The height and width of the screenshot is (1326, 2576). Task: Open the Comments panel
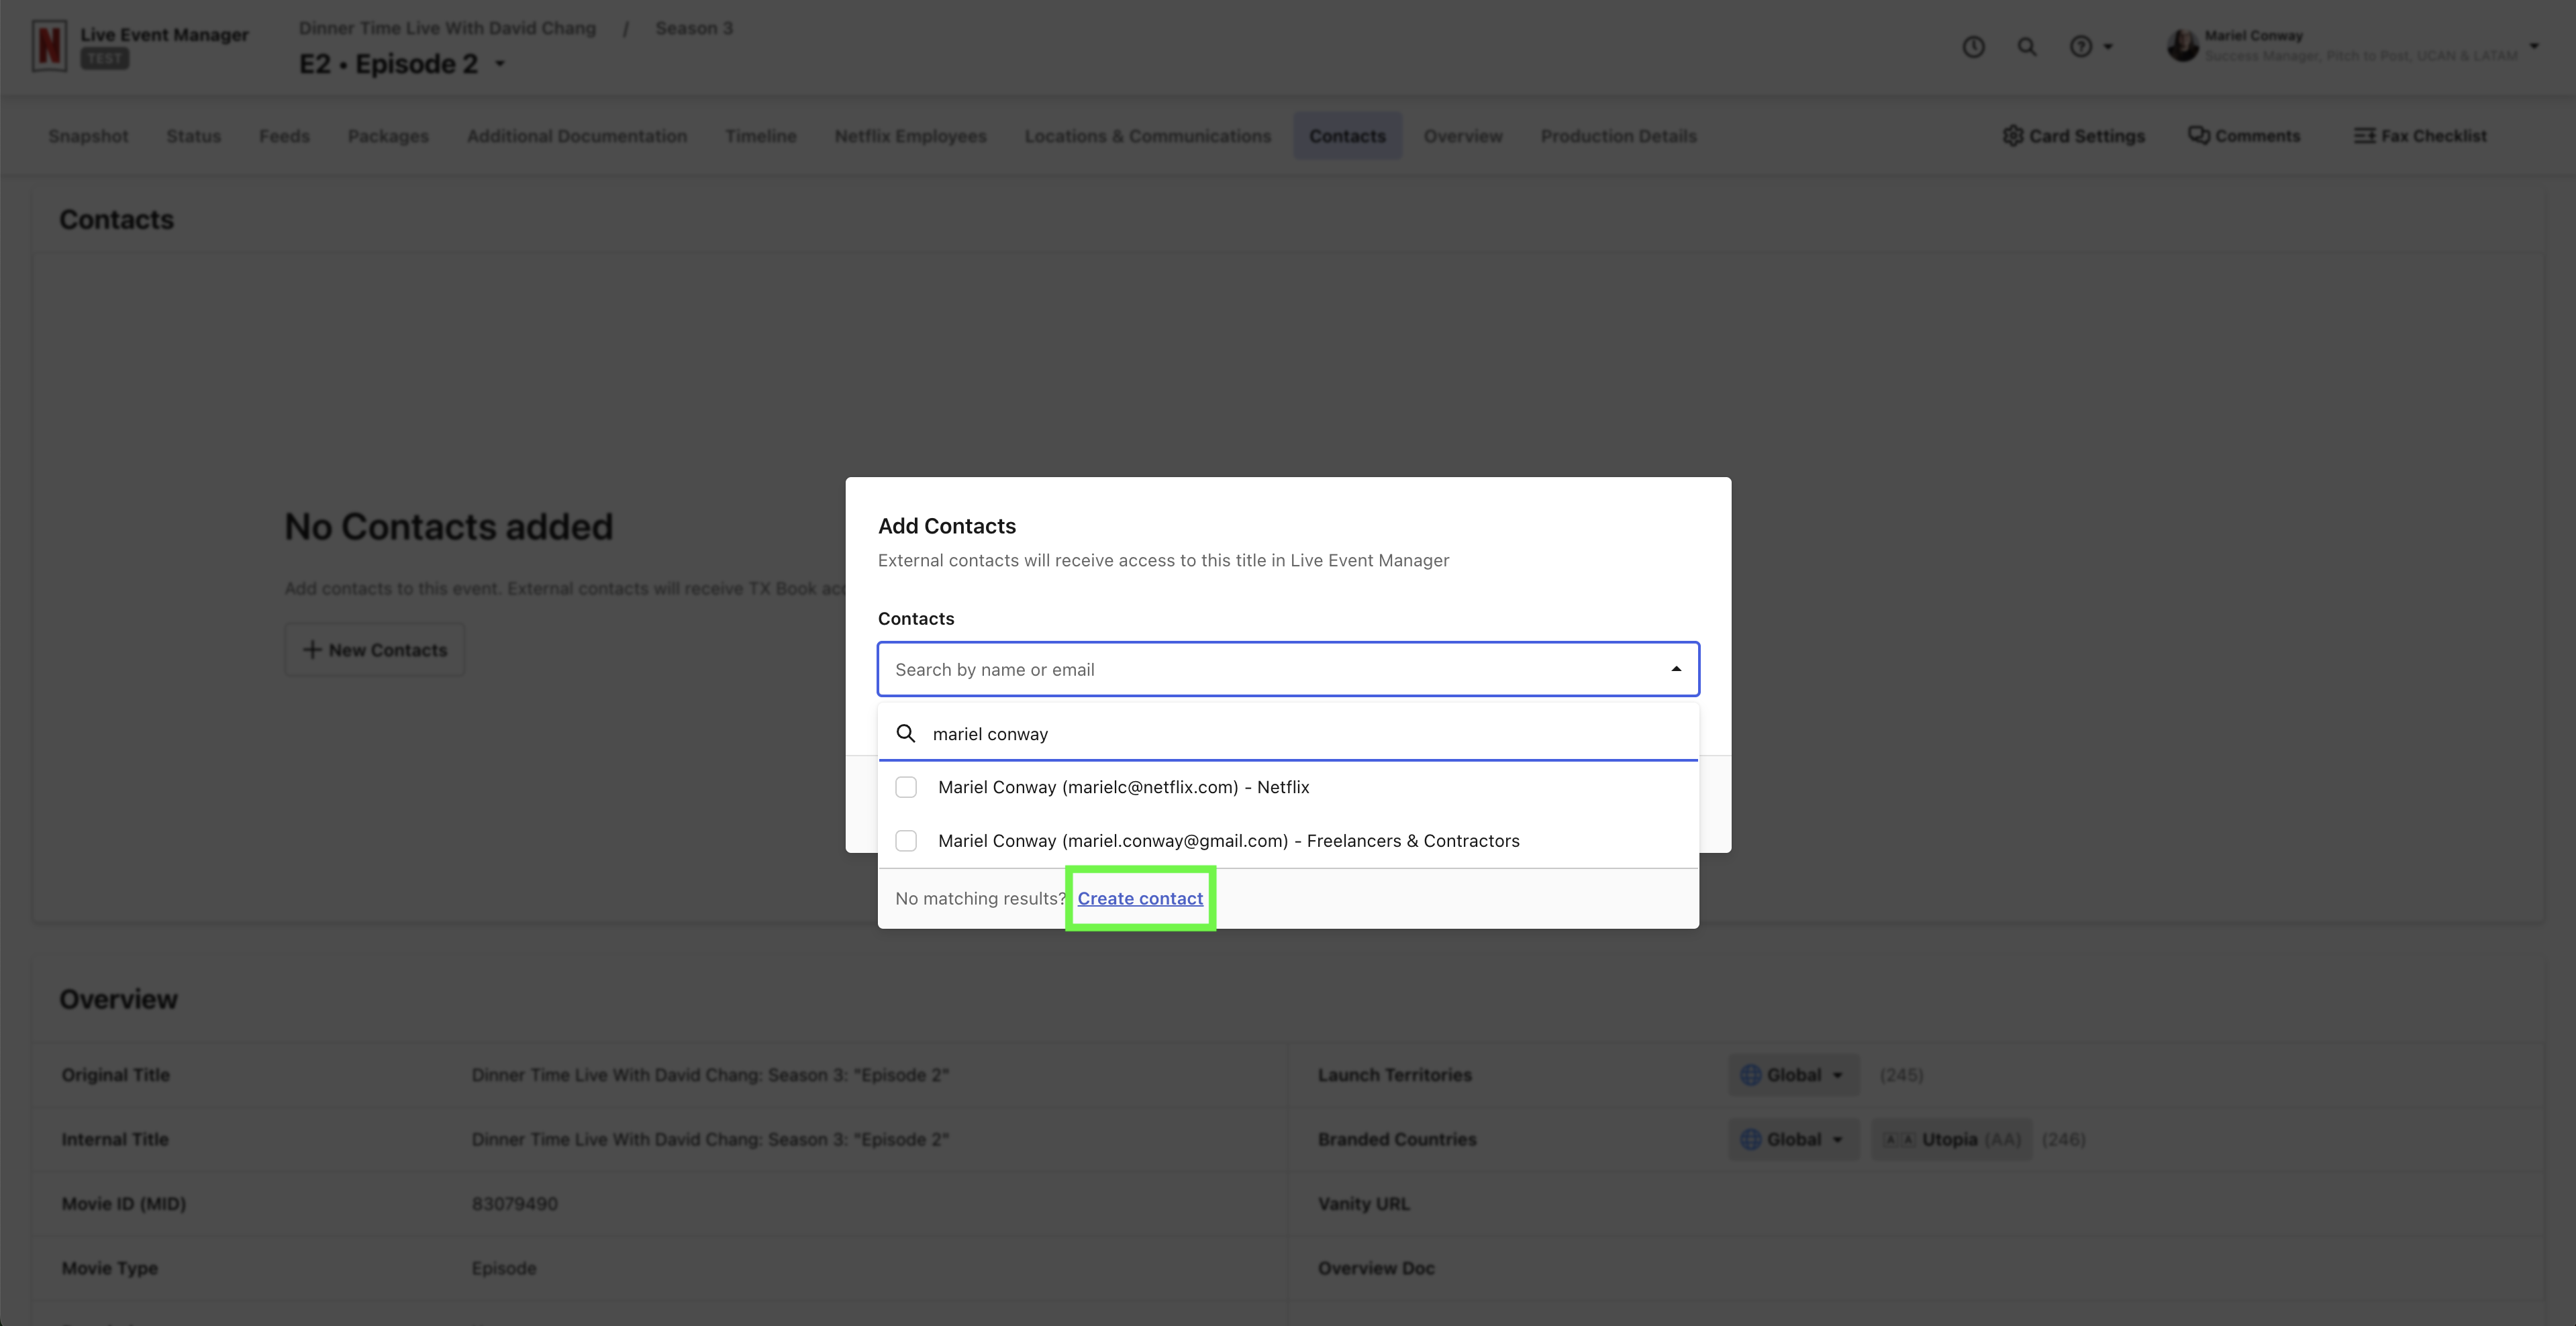(2244, 136)
